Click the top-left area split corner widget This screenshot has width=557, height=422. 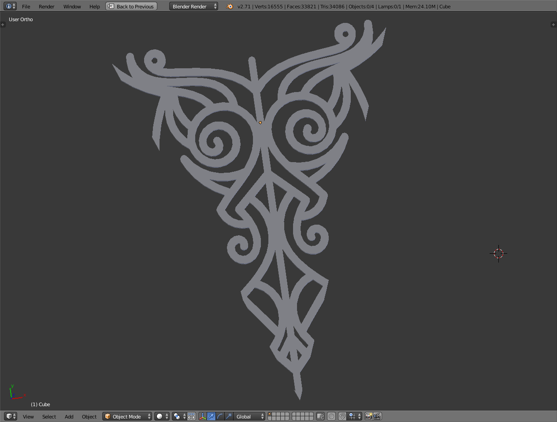pos(3,25)
